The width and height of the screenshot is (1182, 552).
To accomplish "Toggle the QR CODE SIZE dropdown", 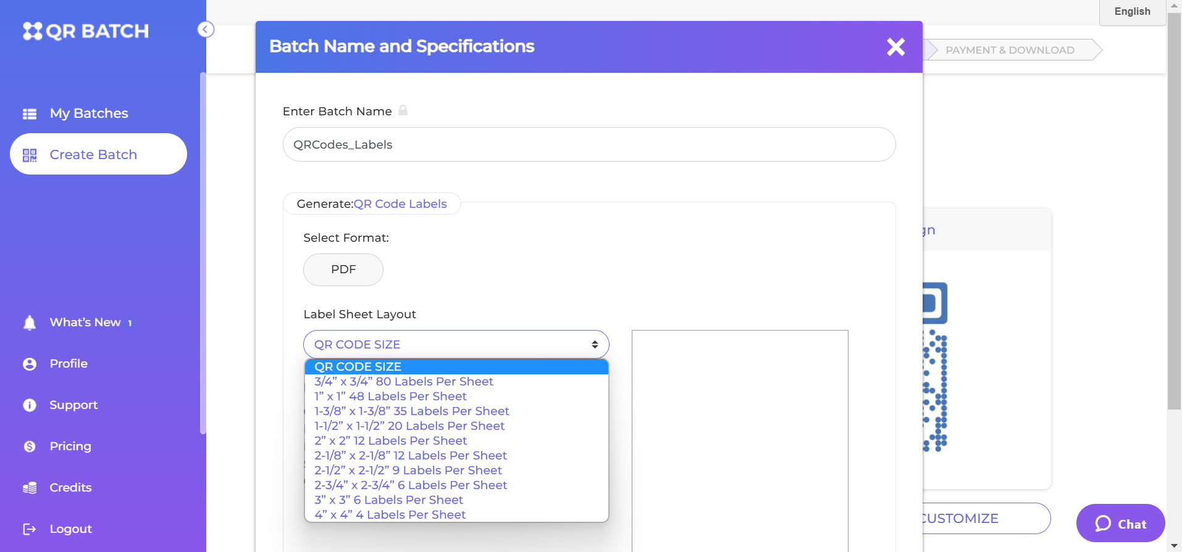I will [456, 344].
